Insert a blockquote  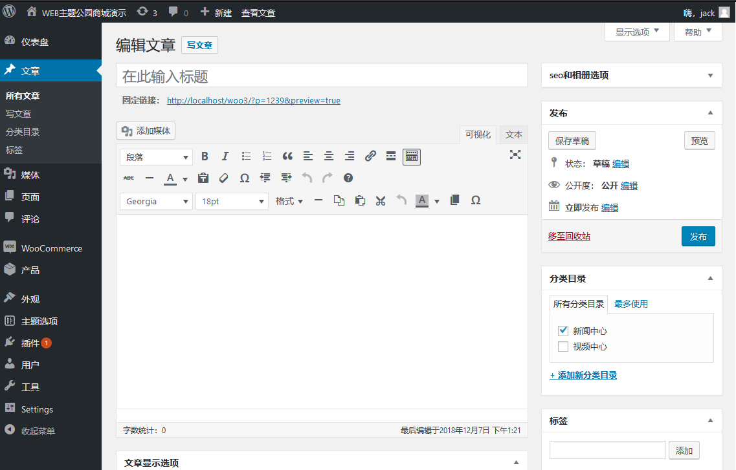pyautogui.click(x=287, y=156)
